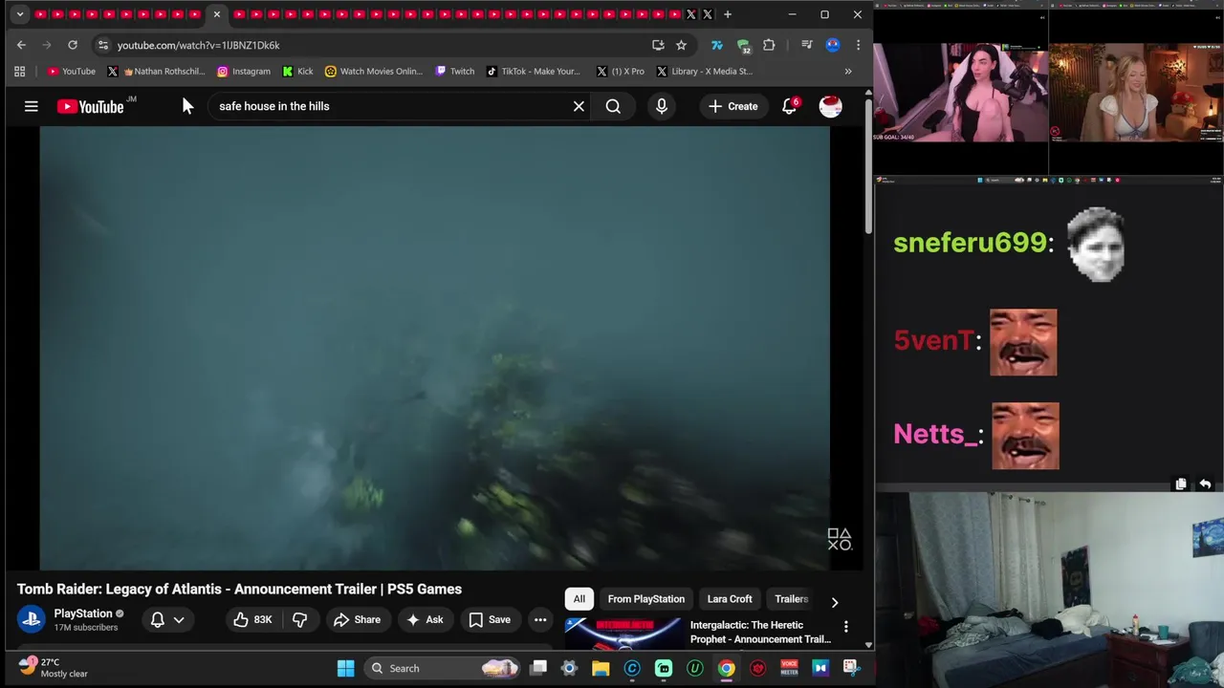Image resolution: width=1224 pixels, height=688 pixels.
Task: Open YouTube Create menu
Action: 732,106
